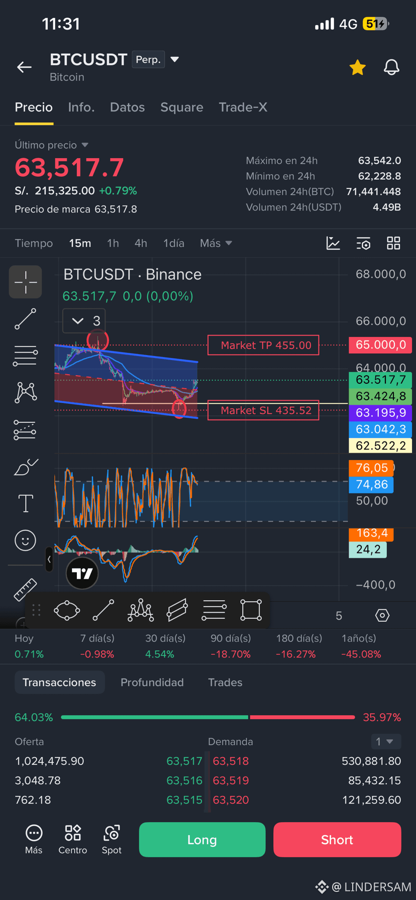This screenshot has height=900, width=416.
Task: Open the chart indicators icon
Action: coord(333,243)
